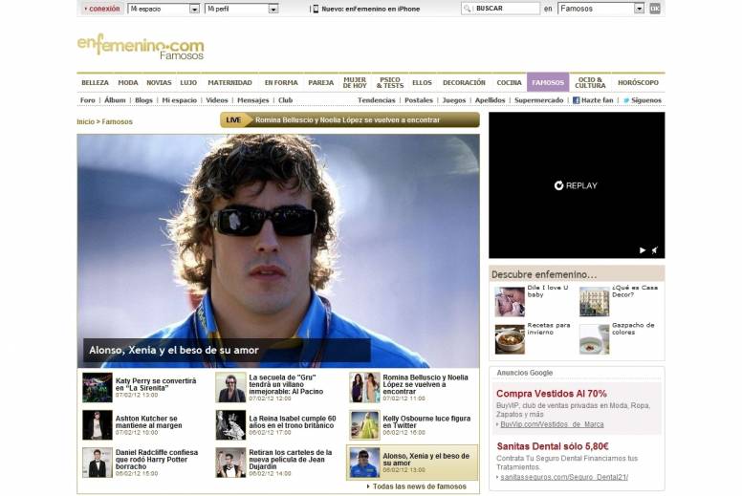
Task: Open the Famosos search category dropdown
Action: (x=600, y=9)
